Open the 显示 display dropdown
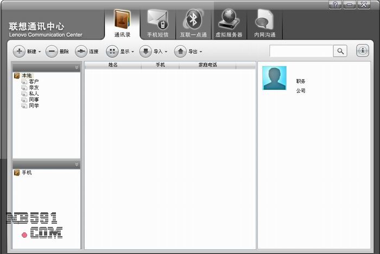 coord(121,51)
